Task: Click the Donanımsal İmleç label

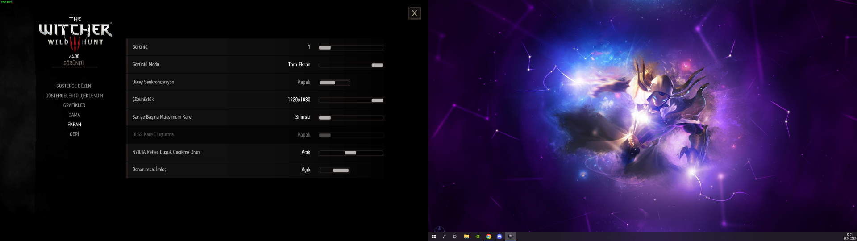Action: [x=149, y=170]
